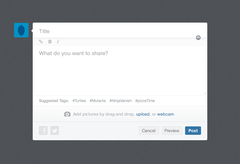The height and width of the screenshot is (164, 240).
Task: Focus the 'What do you want to share?' text area
Action: coord(120,70)
